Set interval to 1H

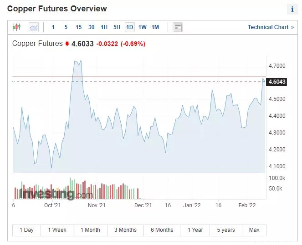pyautogui.click(x=104, y=27)
